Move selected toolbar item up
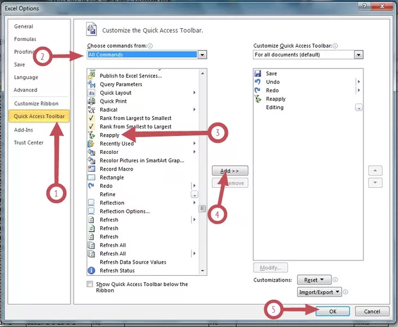Image resolution: width=398 pixels, height=327 pixels. pos(375,171)
